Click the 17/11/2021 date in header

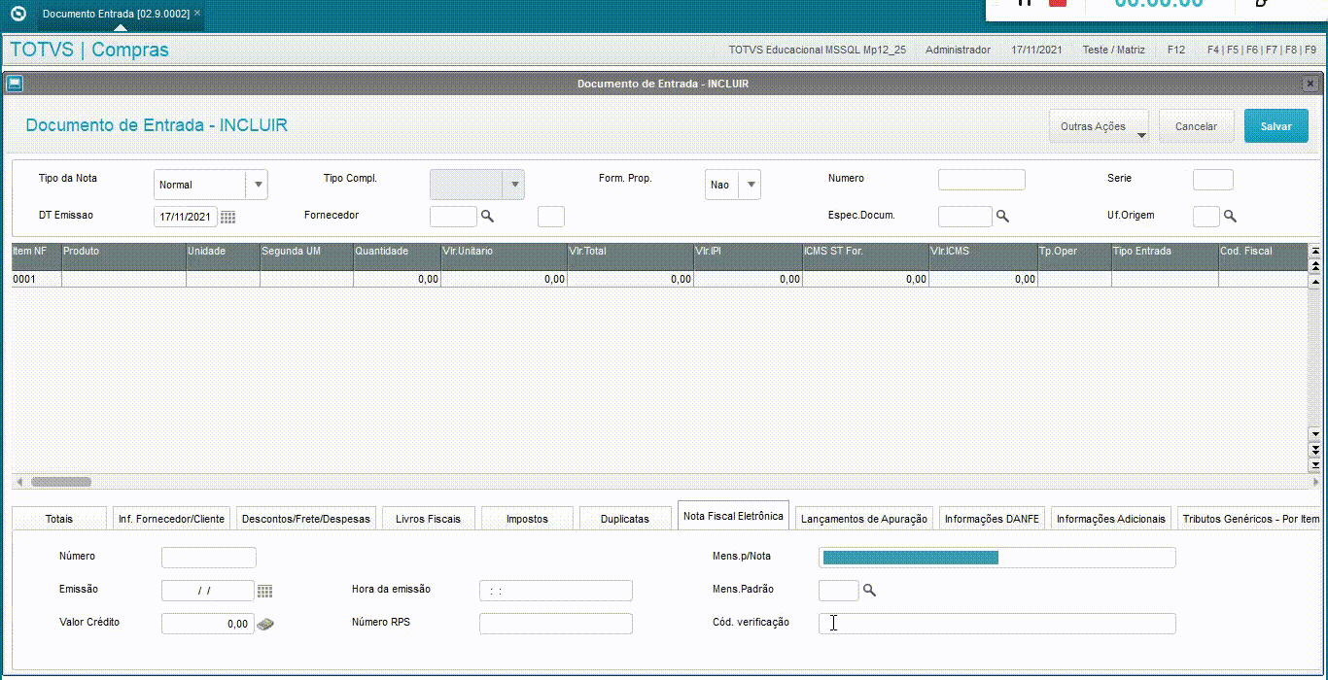[x=1036, y=50]
